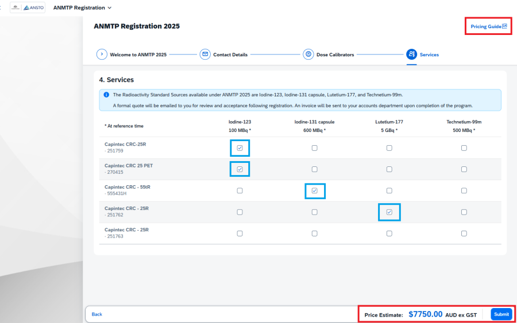Click the ANSTO logo in header
Image resolution: width=517 pixels, height=323 pixels.
(34, 8)
